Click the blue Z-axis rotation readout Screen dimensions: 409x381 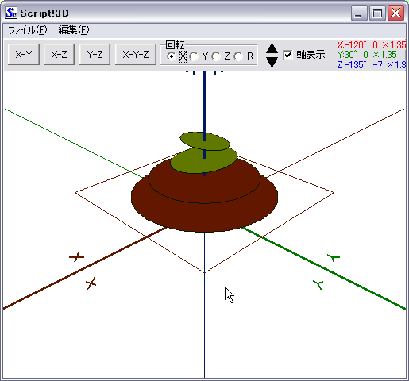pos(372,65)
